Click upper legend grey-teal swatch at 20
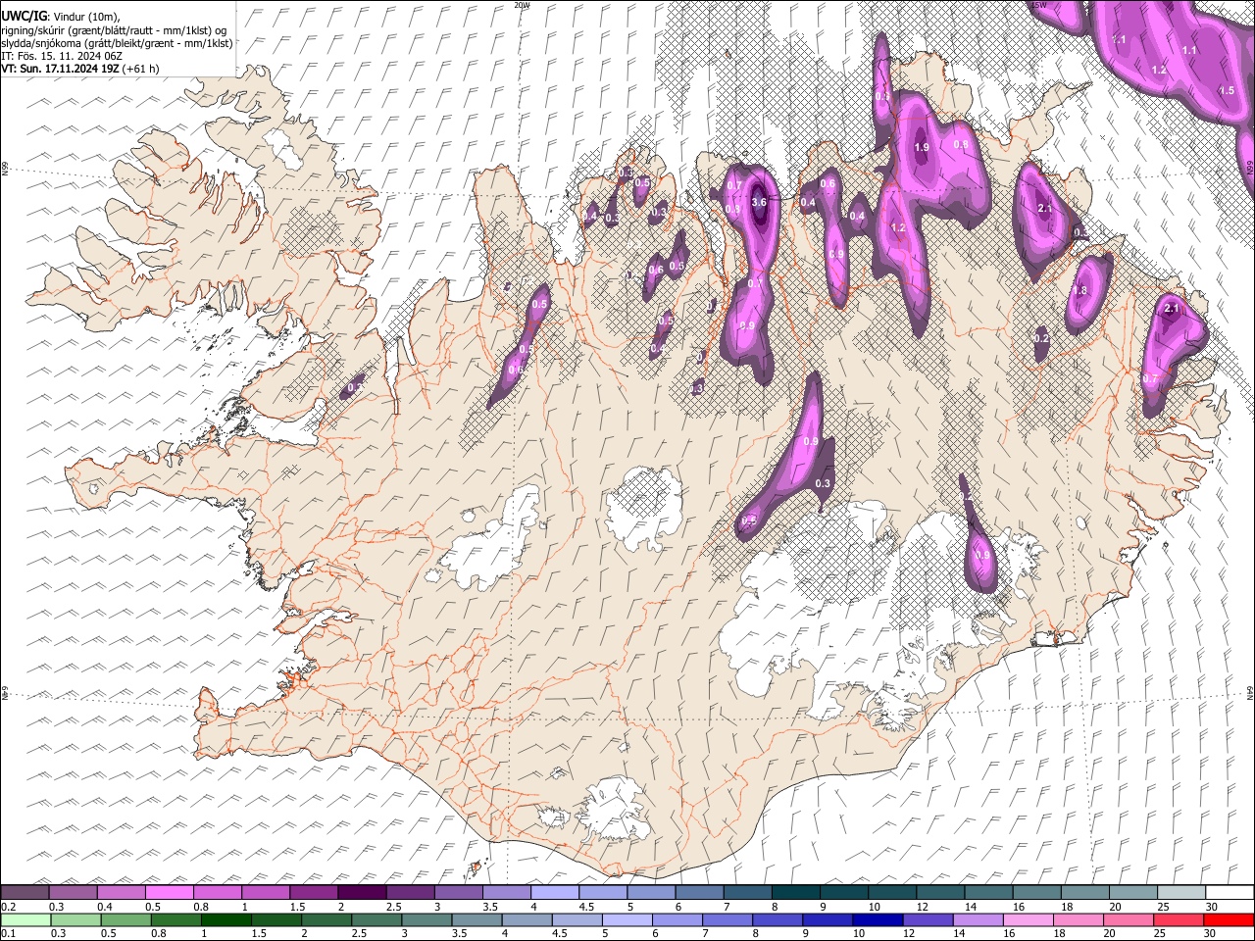This screenshot has width=1255, height=941. (x=1132, y=892)
